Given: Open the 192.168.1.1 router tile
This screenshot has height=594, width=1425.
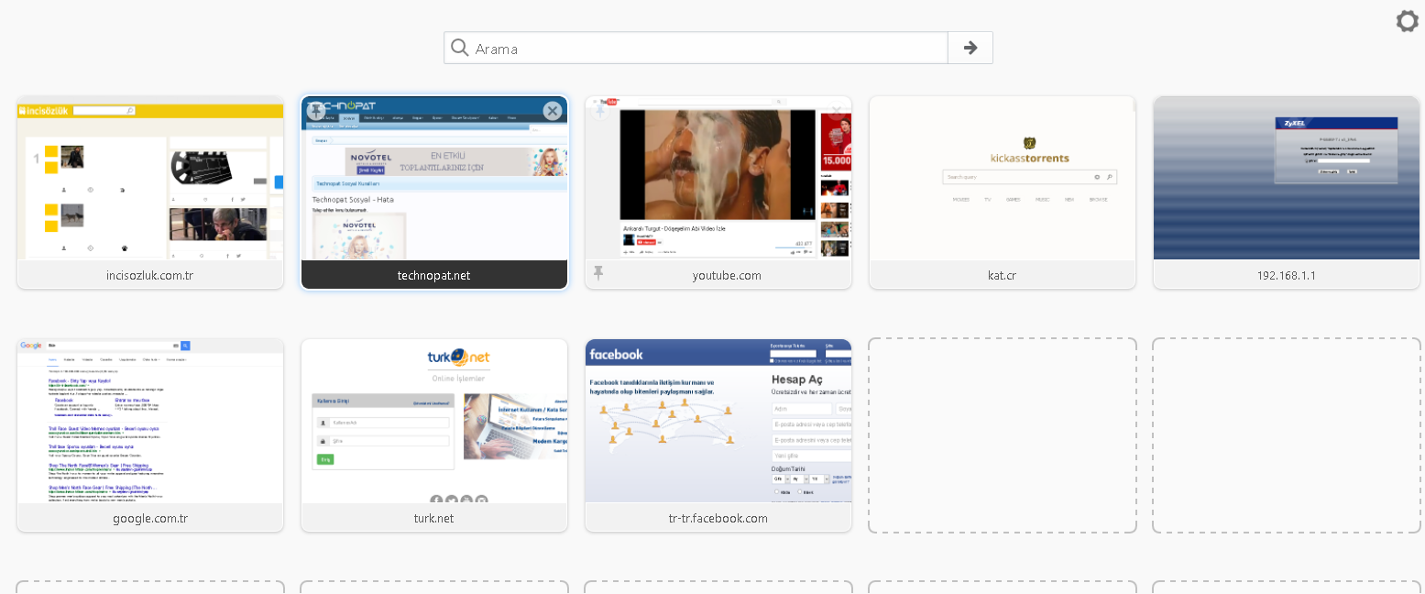Looking at the screenshot, I should (1287, 192).
